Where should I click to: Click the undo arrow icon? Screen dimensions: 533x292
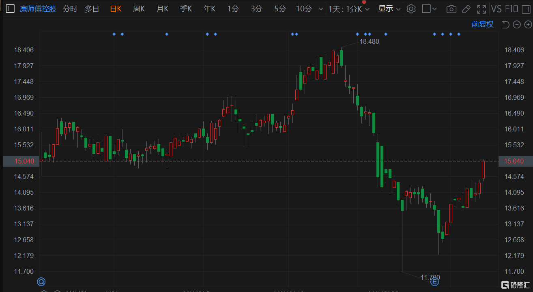(x=505, y=25)
